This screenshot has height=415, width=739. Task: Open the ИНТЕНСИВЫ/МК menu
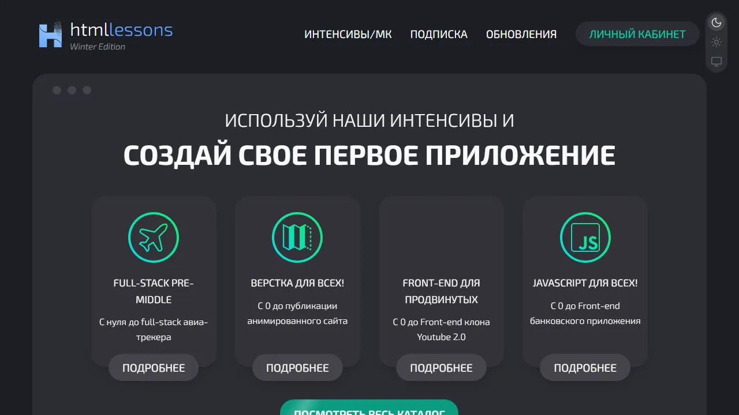tap(348, 34)
